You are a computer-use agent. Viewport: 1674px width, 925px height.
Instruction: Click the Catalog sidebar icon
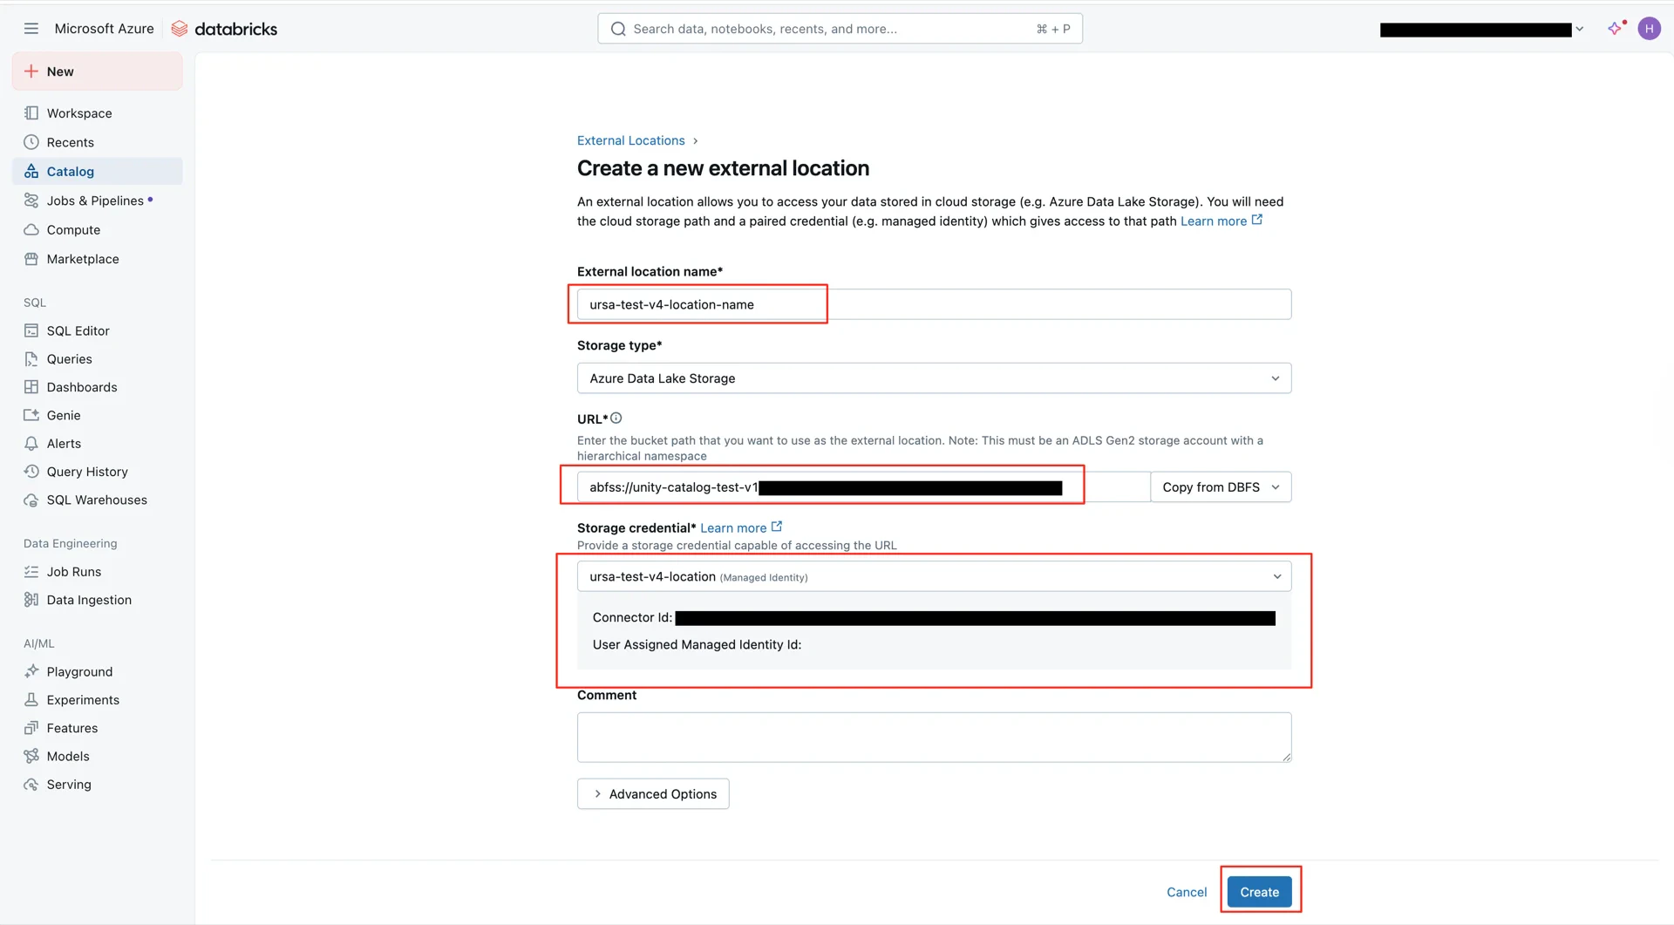point(31,172)
